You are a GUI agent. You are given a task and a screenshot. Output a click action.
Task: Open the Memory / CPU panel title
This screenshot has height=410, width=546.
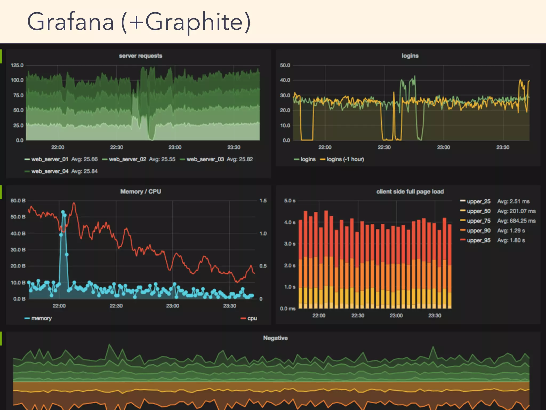tap(140, 191)
